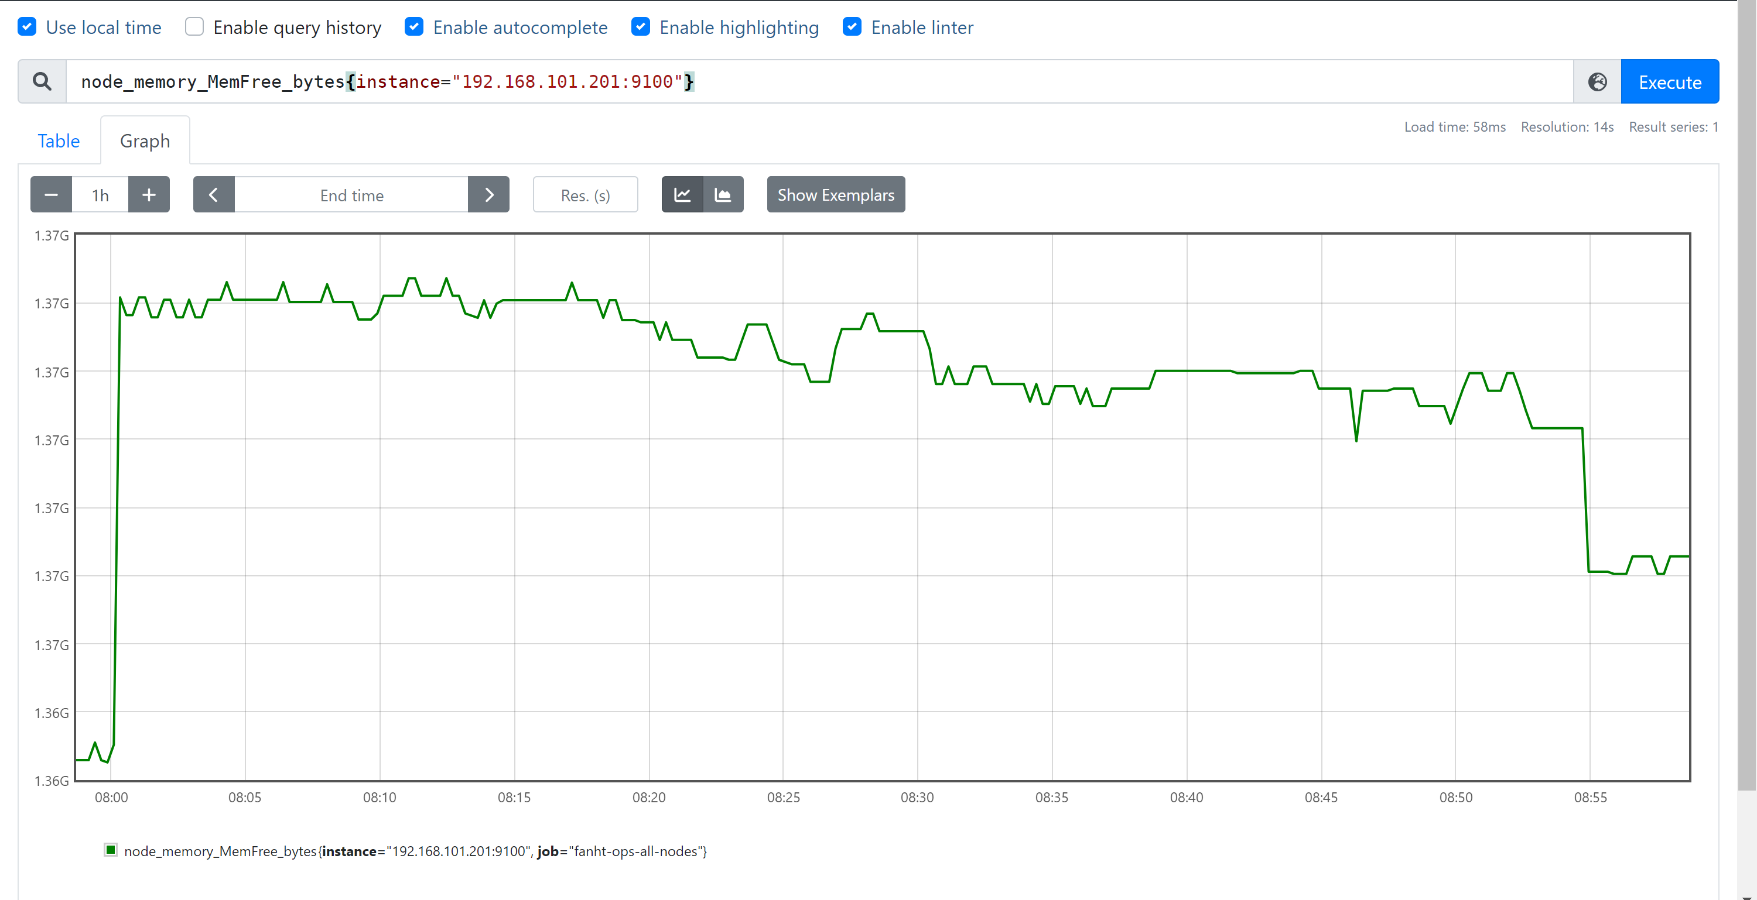Screen dimensions: 1757x900
Task: Go to previous end time chevron
Action: (214, 195)
